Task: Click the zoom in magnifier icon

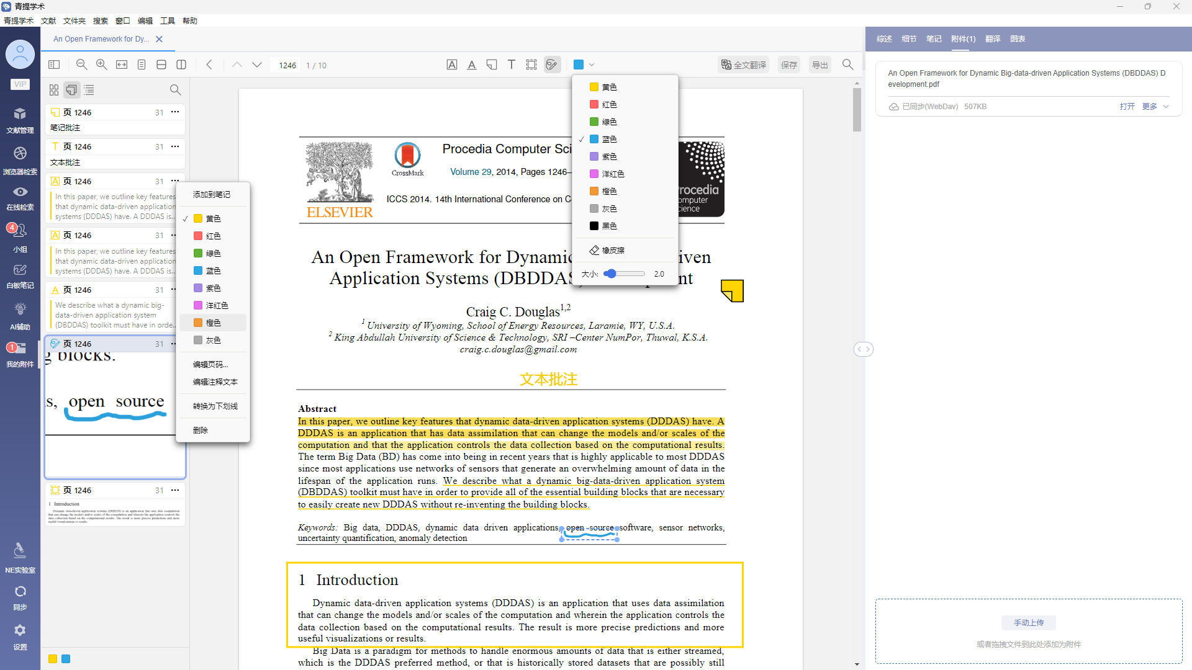Action: point(101,65)
